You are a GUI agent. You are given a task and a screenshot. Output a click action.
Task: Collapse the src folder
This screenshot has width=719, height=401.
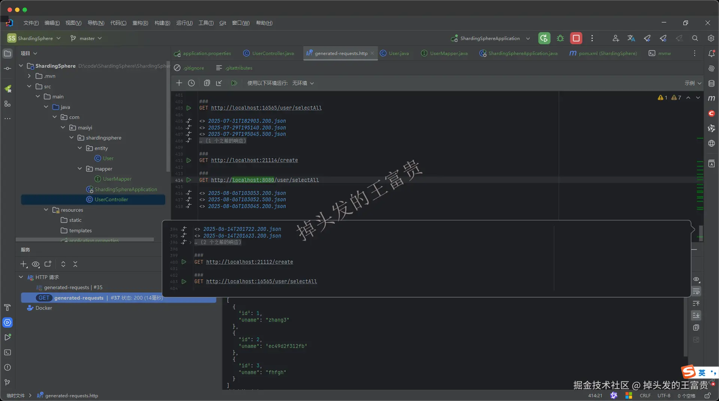click(29, 86)
